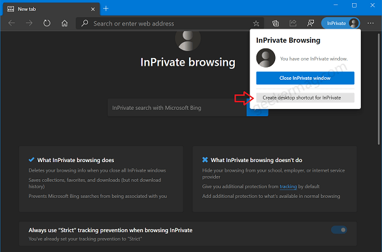Click 'You have one InPrivate window.' text
Image resolution: width=382 pixels, height=252 pixels.
[x=313, y=59]
